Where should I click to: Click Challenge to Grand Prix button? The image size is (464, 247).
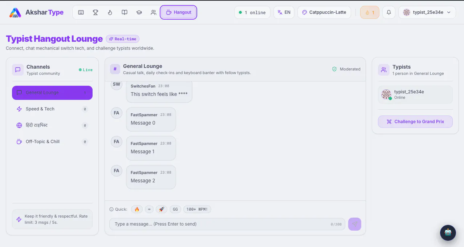(415, 122)
